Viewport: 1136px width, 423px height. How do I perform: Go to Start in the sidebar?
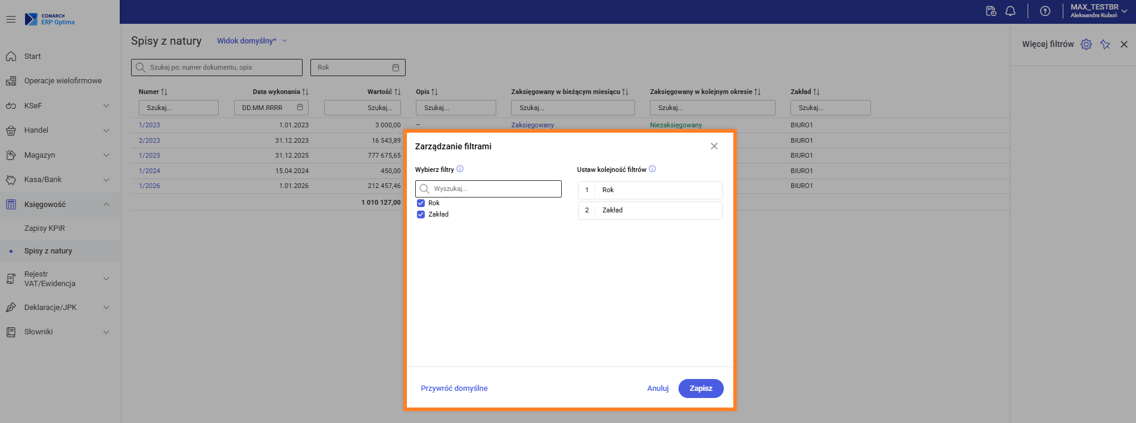tap(33, 57)
